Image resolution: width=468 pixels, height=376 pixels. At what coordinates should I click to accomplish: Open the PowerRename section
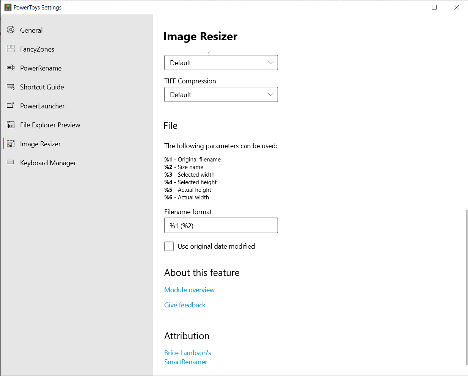[x=41, y=68]
